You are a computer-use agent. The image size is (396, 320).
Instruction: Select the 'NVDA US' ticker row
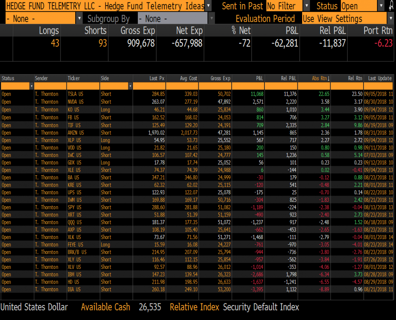coord(197,102)
